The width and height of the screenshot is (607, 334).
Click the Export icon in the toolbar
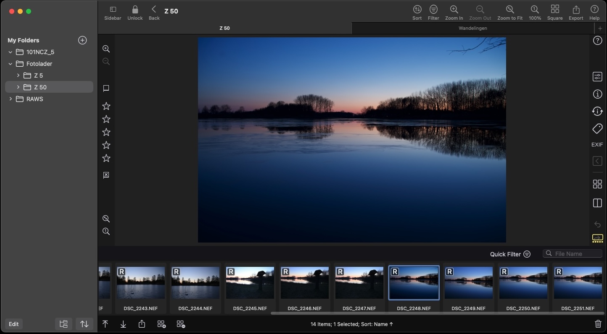tap(575, 10)
